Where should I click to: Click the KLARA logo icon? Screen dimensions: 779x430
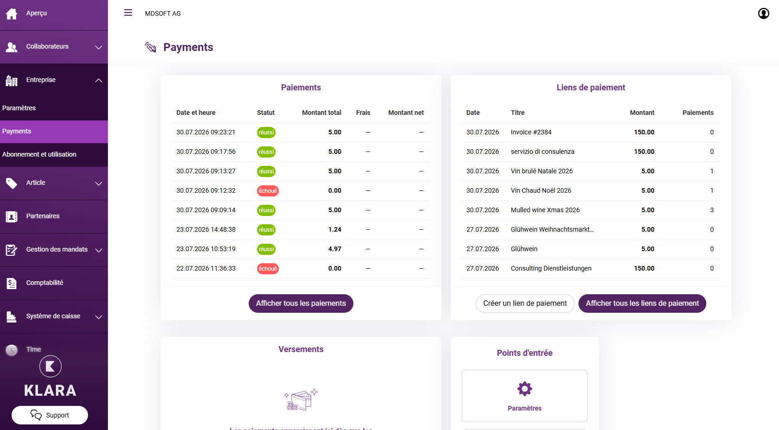pos(50,367)
